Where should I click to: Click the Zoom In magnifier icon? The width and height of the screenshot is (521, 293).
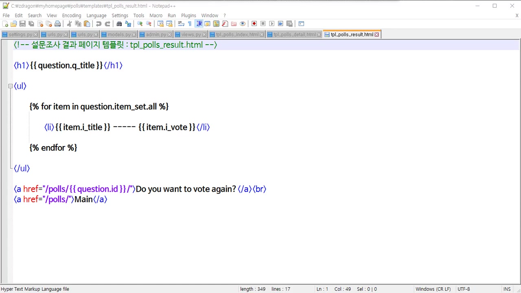coord(140,24)
